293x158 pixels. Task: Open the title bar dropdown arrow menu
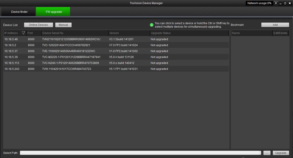(x=276, y=3)
